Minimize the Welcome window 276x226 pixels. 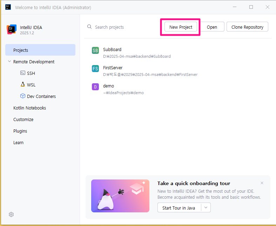[235, 7]
